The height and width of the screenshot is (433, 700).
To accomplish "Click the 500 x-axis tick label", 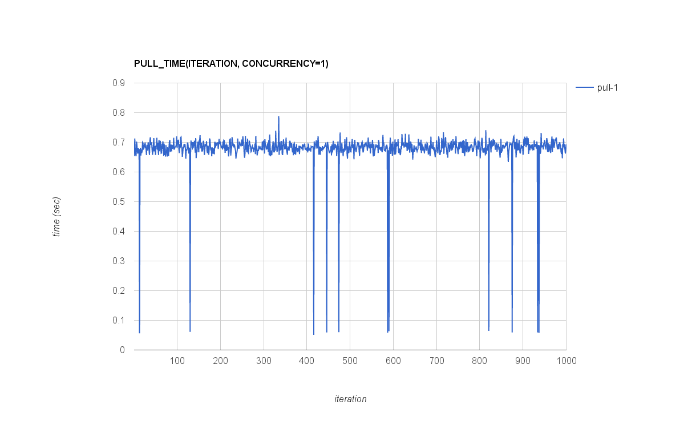I will 350,361.
